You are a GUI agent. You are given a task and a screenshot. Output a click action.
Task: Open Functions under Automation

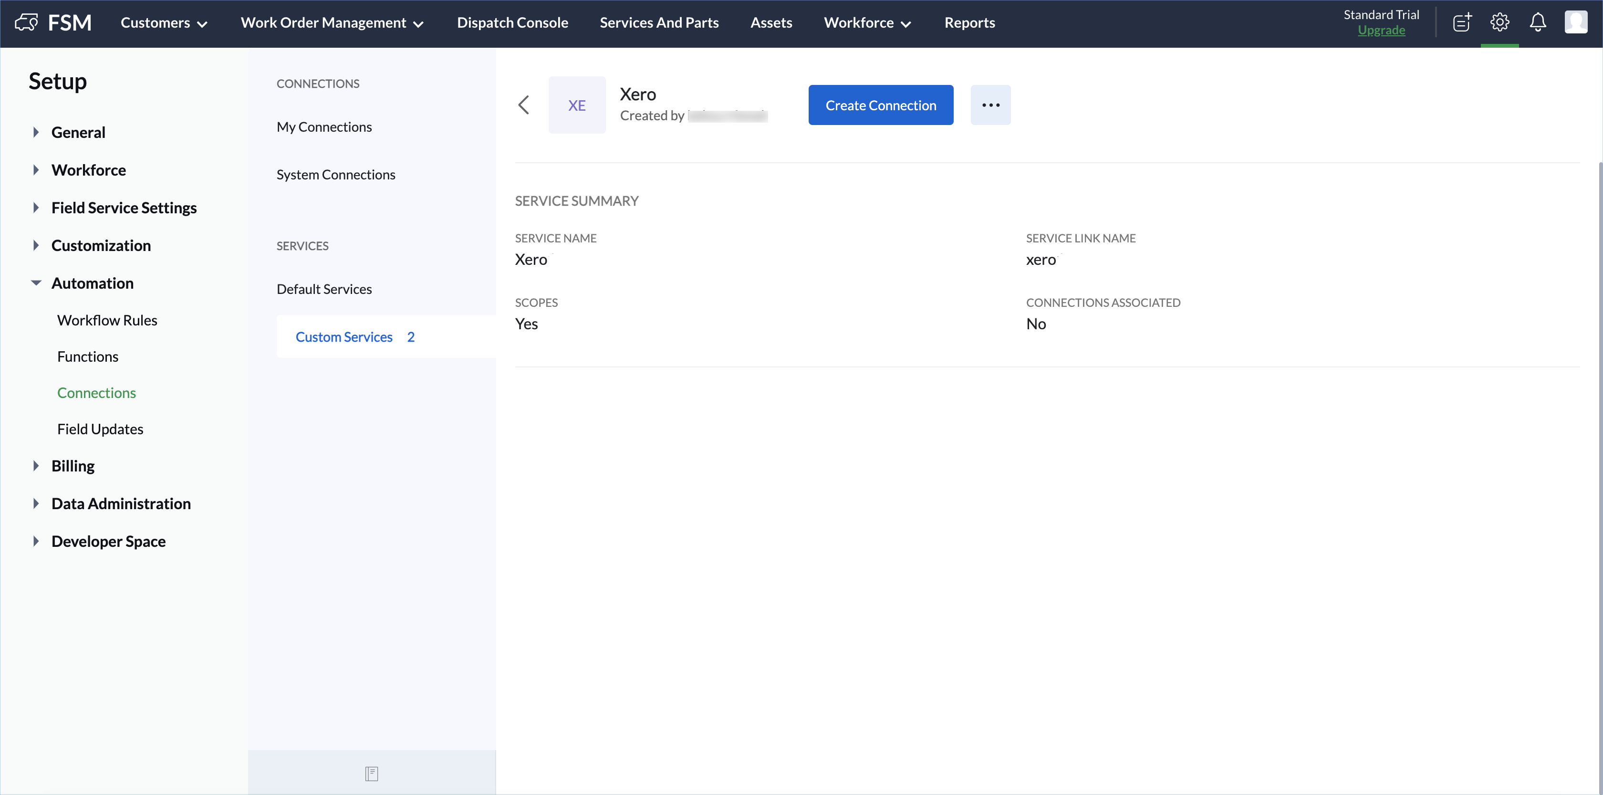[x=88, y=356]
